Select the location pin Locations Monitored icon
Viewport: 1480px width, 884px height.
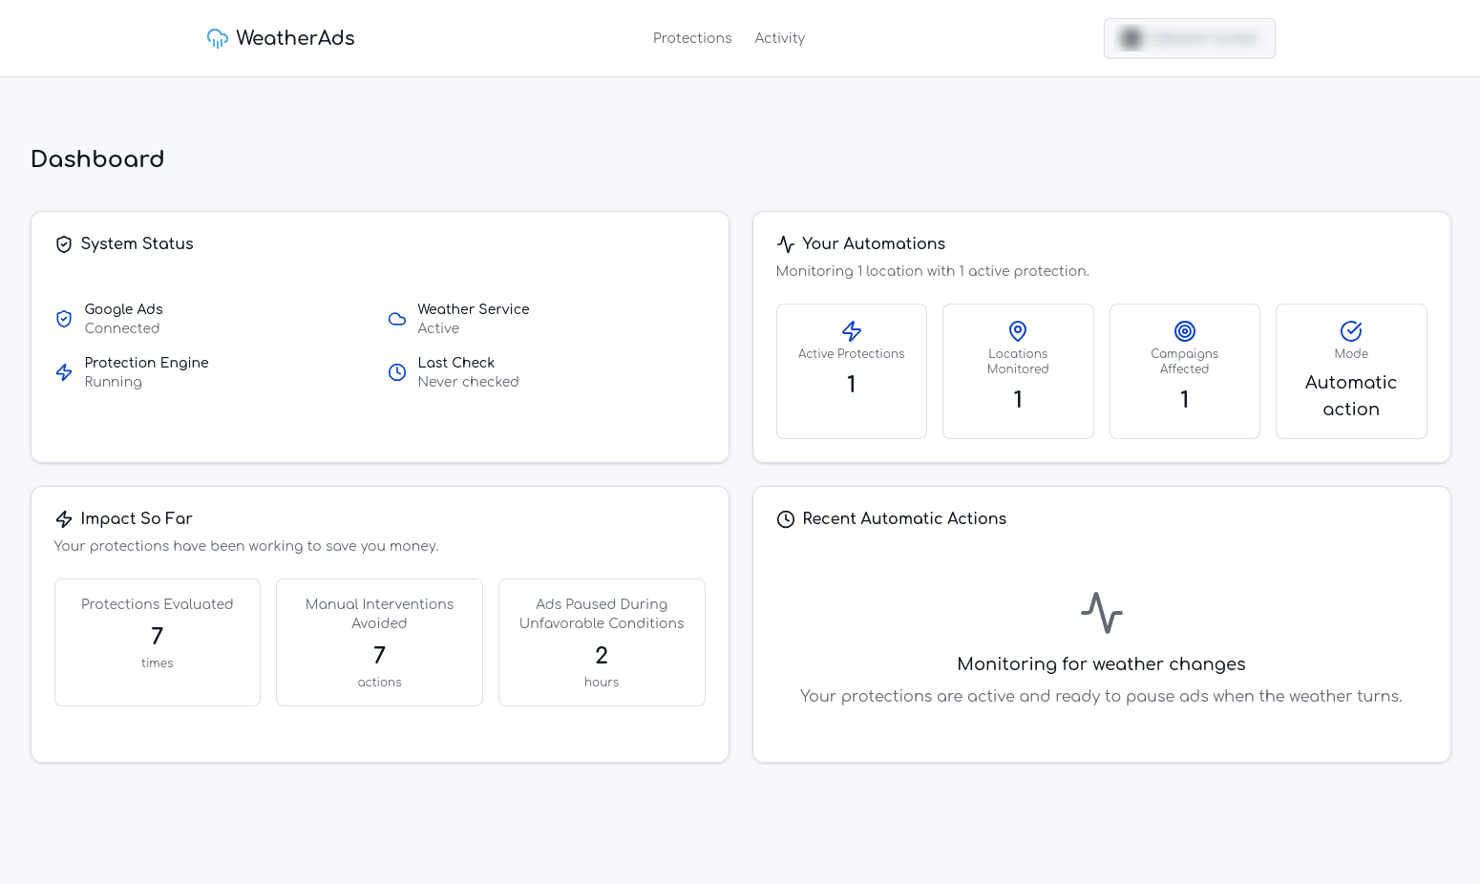[x=1018, y=330]
